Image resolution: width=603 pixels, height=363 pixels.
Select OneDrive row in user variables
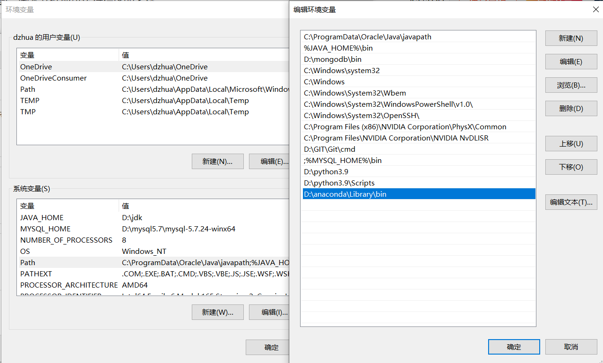[153, 67]
